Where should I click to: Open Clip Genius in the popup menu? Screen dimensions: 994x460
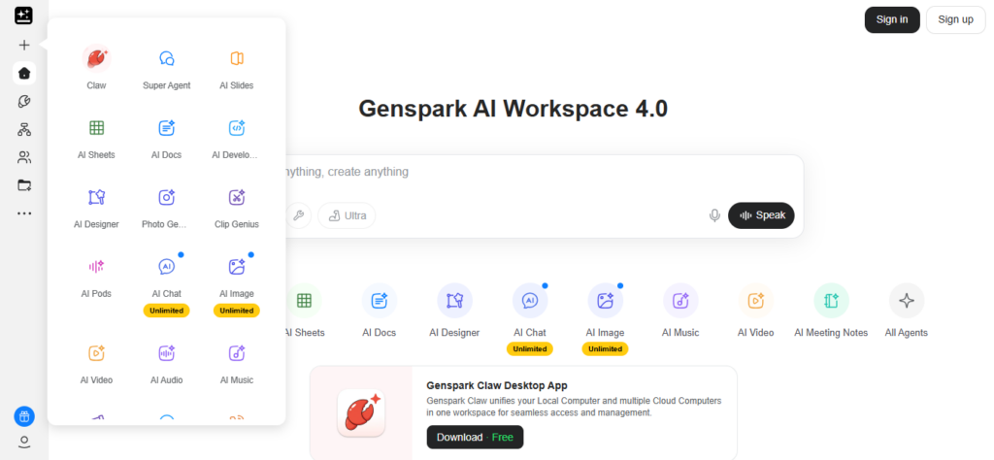click(x=237, y=207)
